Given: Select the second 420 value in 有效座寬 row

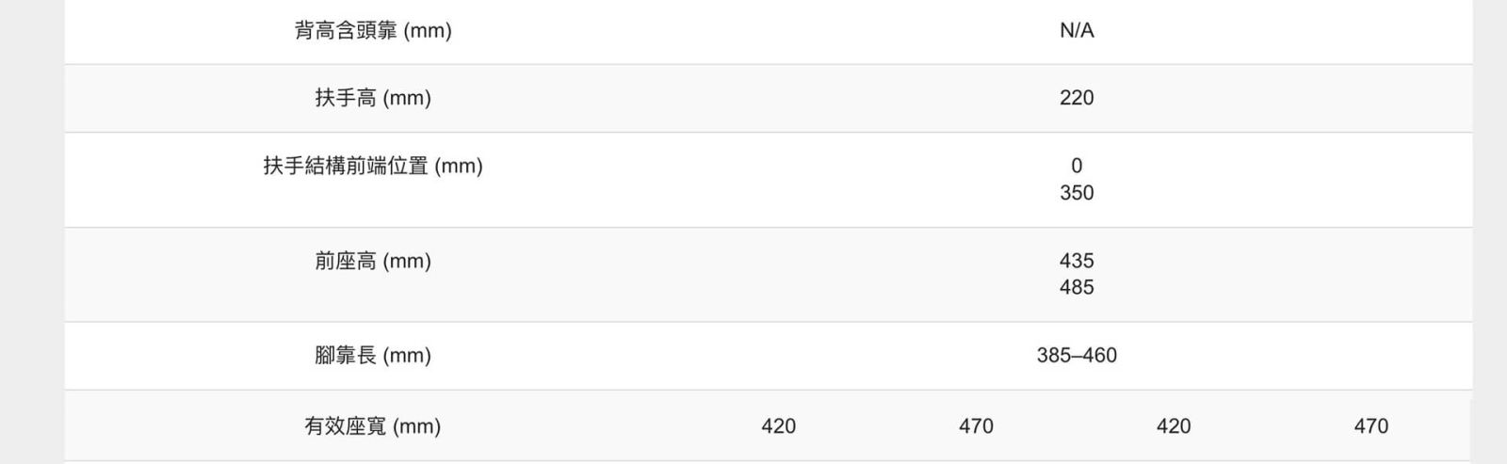Looking at the screenshot, I should (1174, 426).
